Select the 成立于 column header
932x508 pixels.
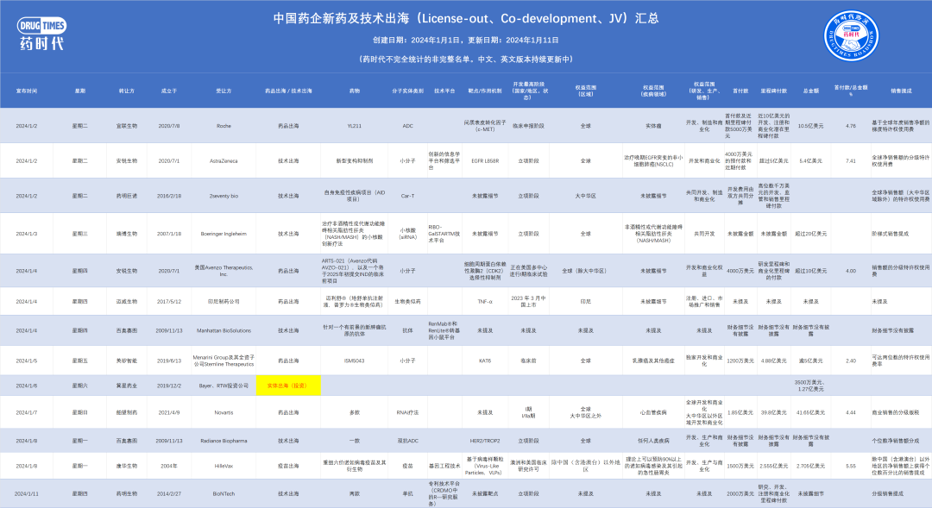point(169,91)
